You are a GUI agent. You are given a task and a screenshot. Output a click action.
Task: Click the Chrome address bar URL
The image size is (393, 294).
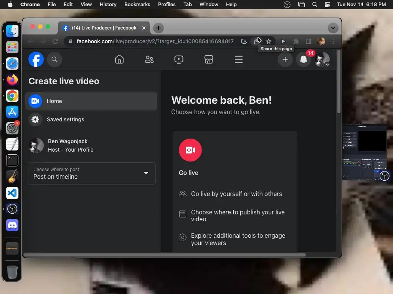click(155, 41)
